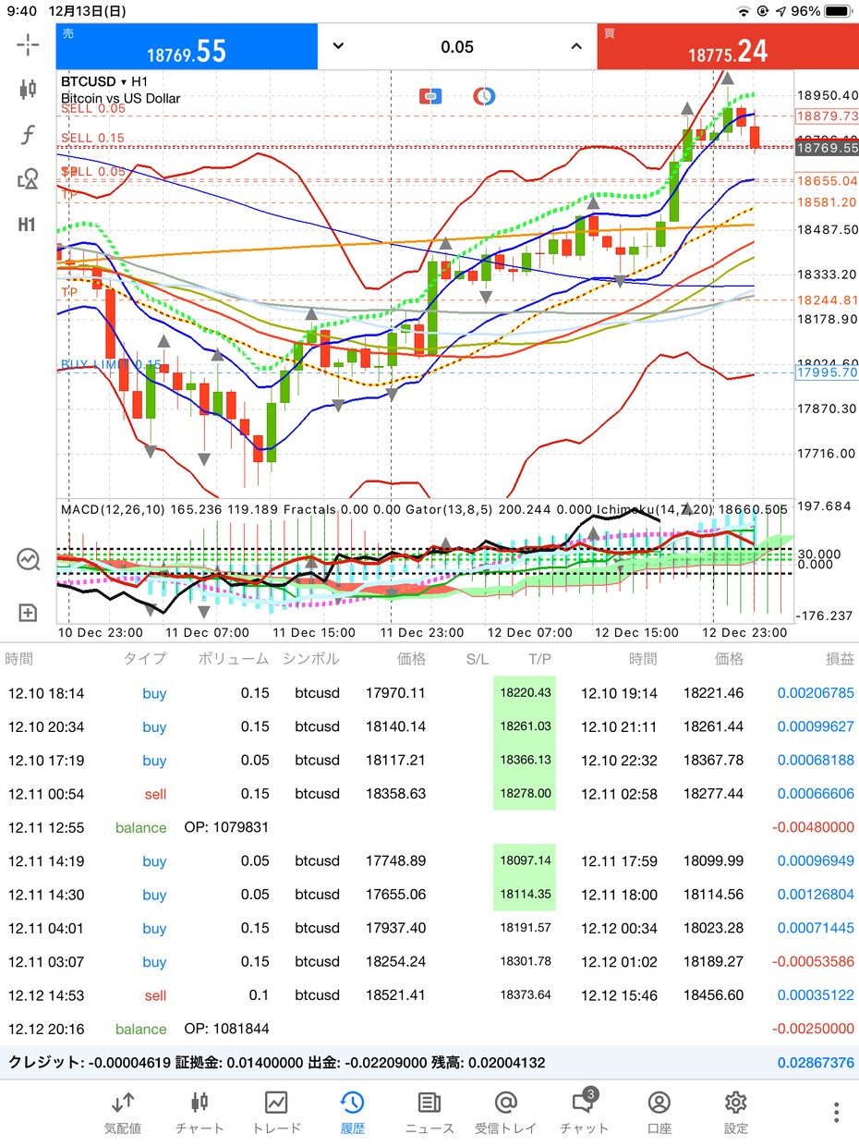Go to the 口座 accounts tab
The image size is (859, 1146).
point(659,1112)
